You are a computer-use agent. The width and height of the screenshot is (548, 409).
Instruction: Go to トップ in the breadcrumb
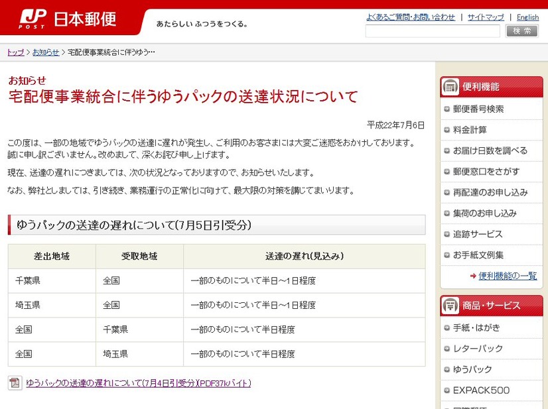tap(16, 52)
